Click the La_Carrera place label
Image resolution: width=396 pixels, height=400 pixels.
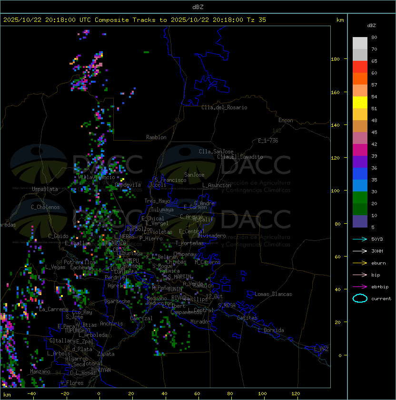[53, 309]
